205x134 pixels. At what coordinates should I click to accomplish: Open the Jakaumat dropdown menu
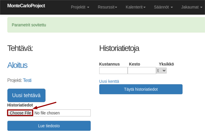[192, 7]
